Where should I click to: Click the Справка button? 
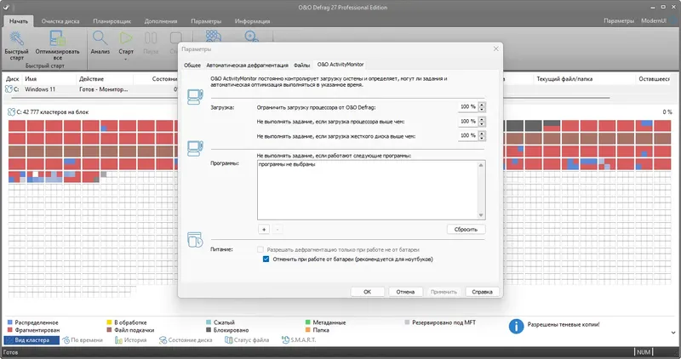482,292
